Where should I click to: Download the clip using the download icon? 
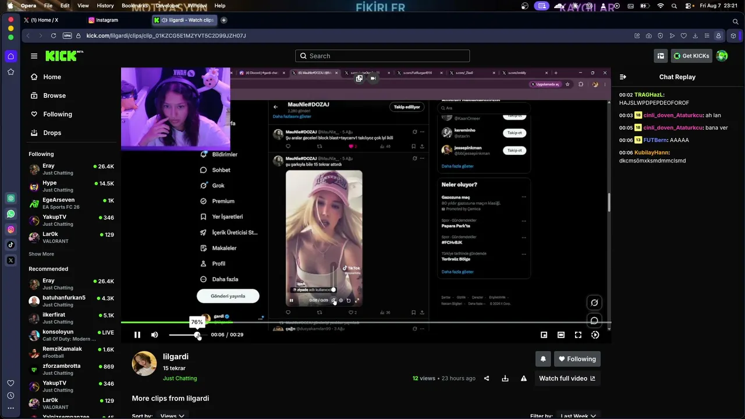pyautogui.click(x=505, y=378)
